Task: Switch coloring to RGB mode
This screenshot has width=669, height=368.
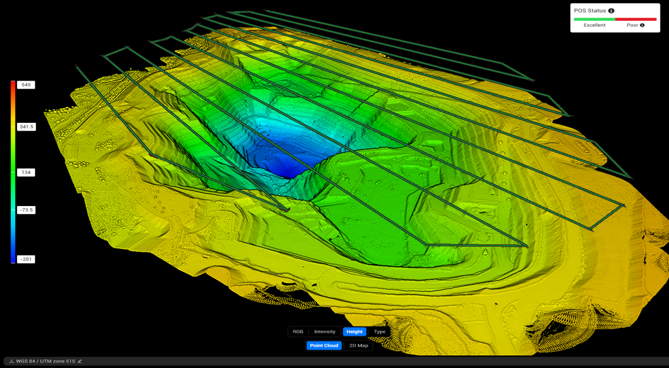Action: coord(297,332)
